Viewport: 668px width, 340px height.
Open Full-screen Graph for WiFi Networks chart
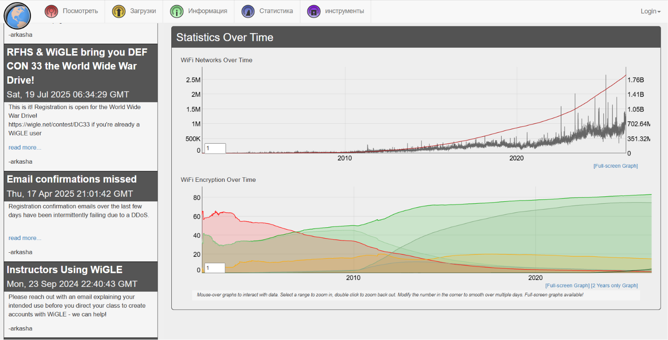(616, 166)
